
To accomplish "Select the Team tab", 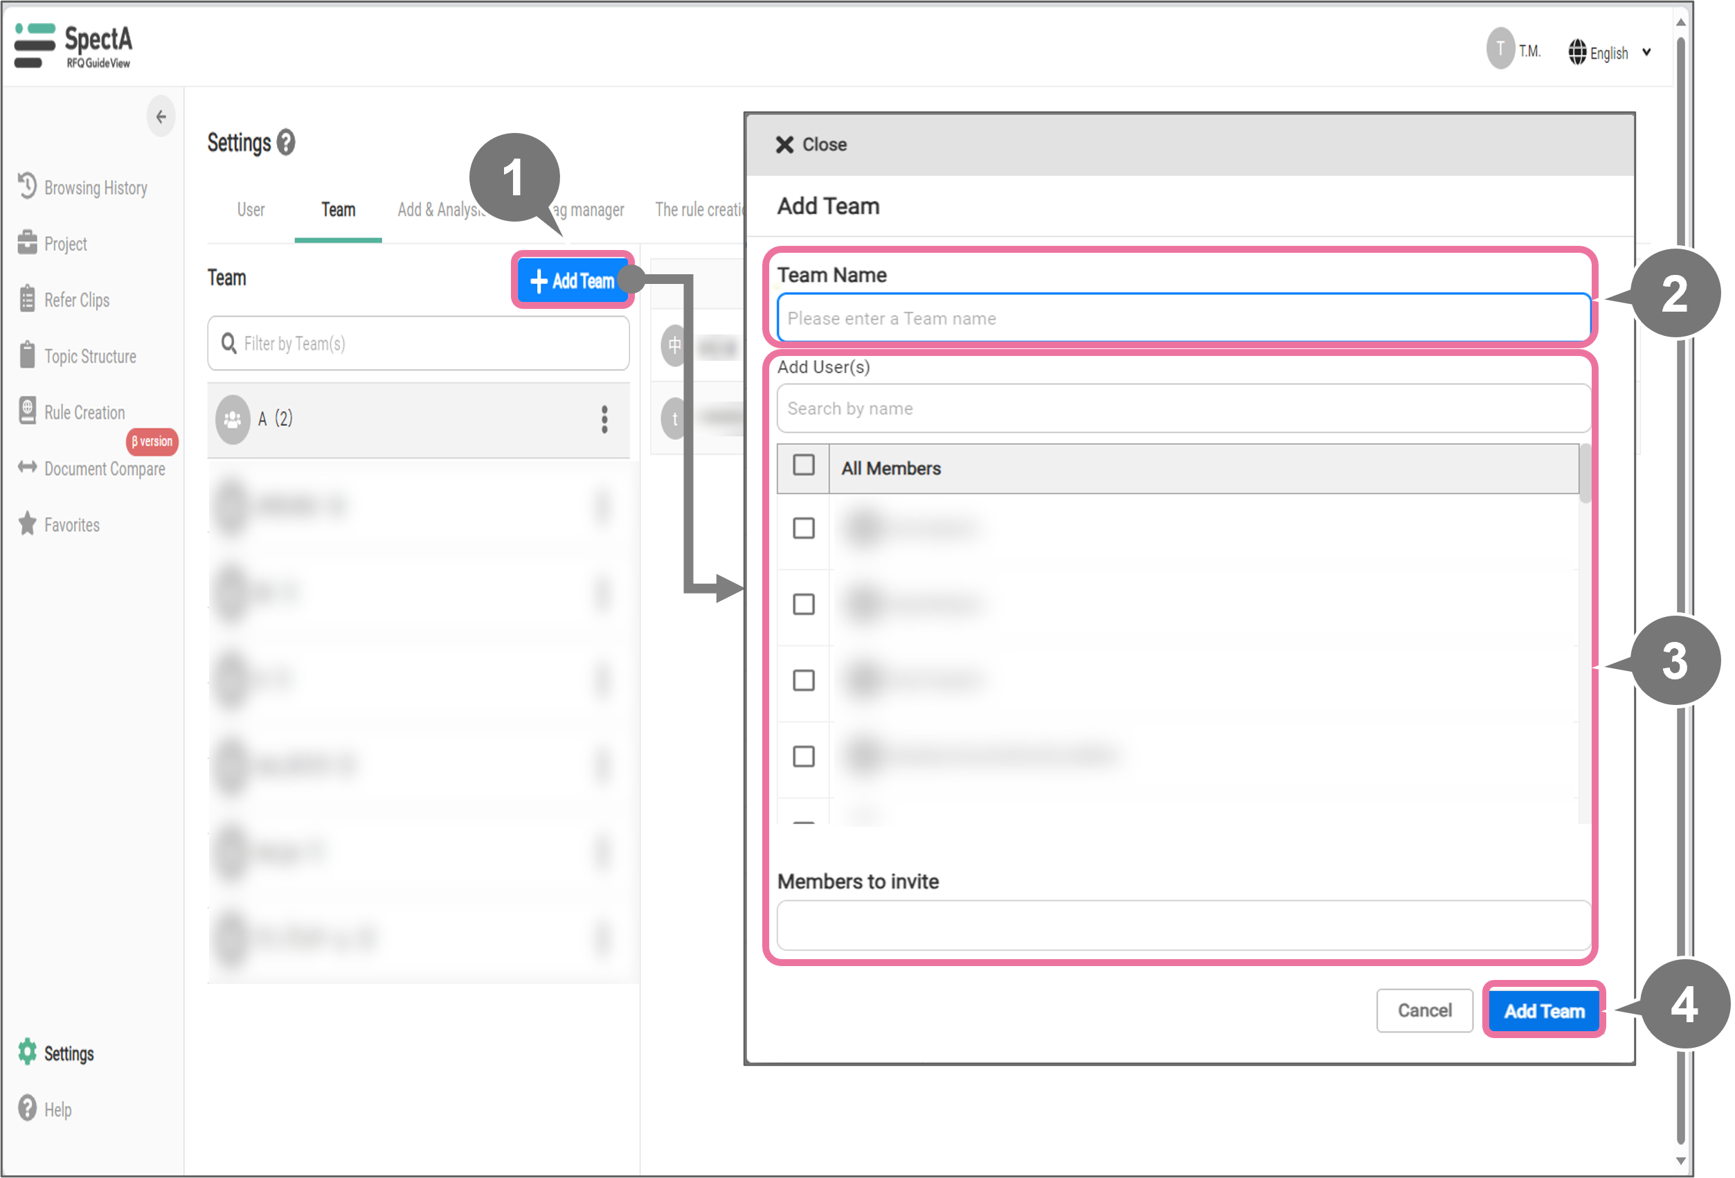I will (338, 210).
